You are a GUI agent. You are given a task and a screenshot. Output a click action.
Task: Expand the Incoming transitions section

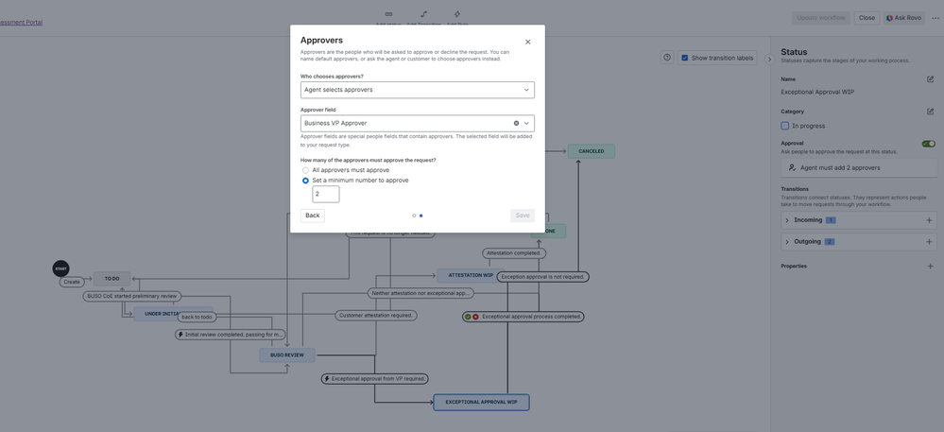(x=786, y=220)
